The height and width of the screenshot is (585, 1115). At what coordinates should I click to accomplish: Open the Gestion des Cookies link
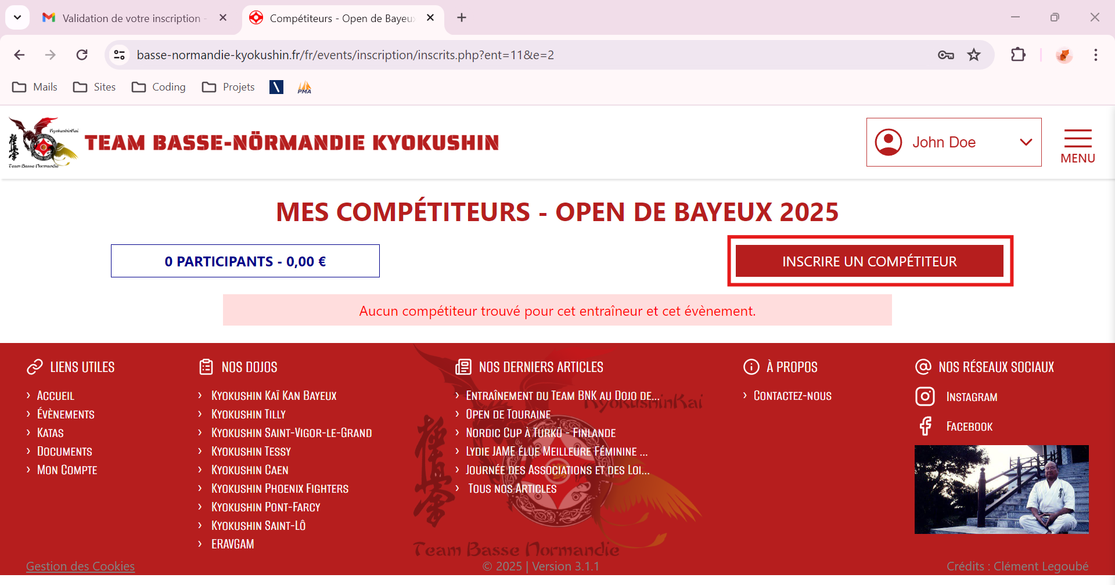80,566
